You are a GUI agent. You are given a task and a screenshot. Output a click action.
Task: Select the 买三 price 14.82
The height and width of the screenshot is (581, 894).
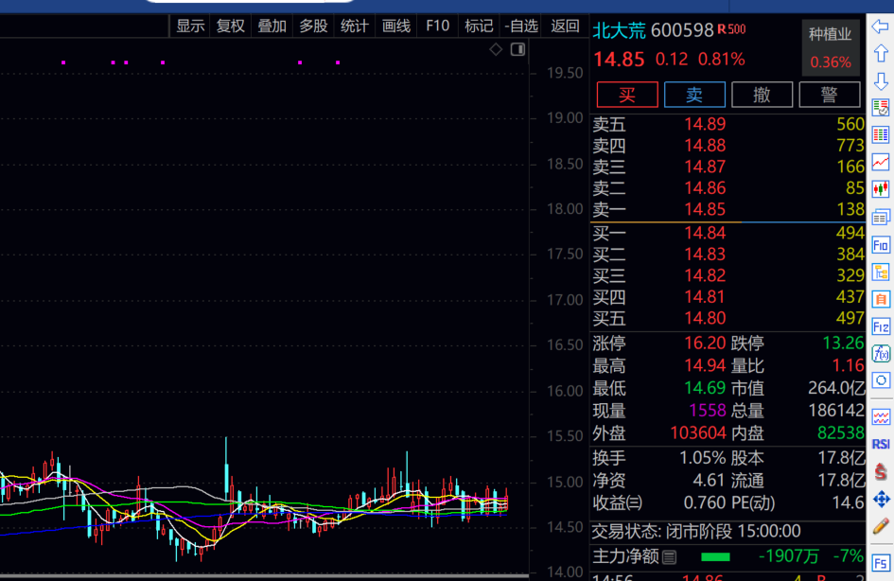(705, 276)
